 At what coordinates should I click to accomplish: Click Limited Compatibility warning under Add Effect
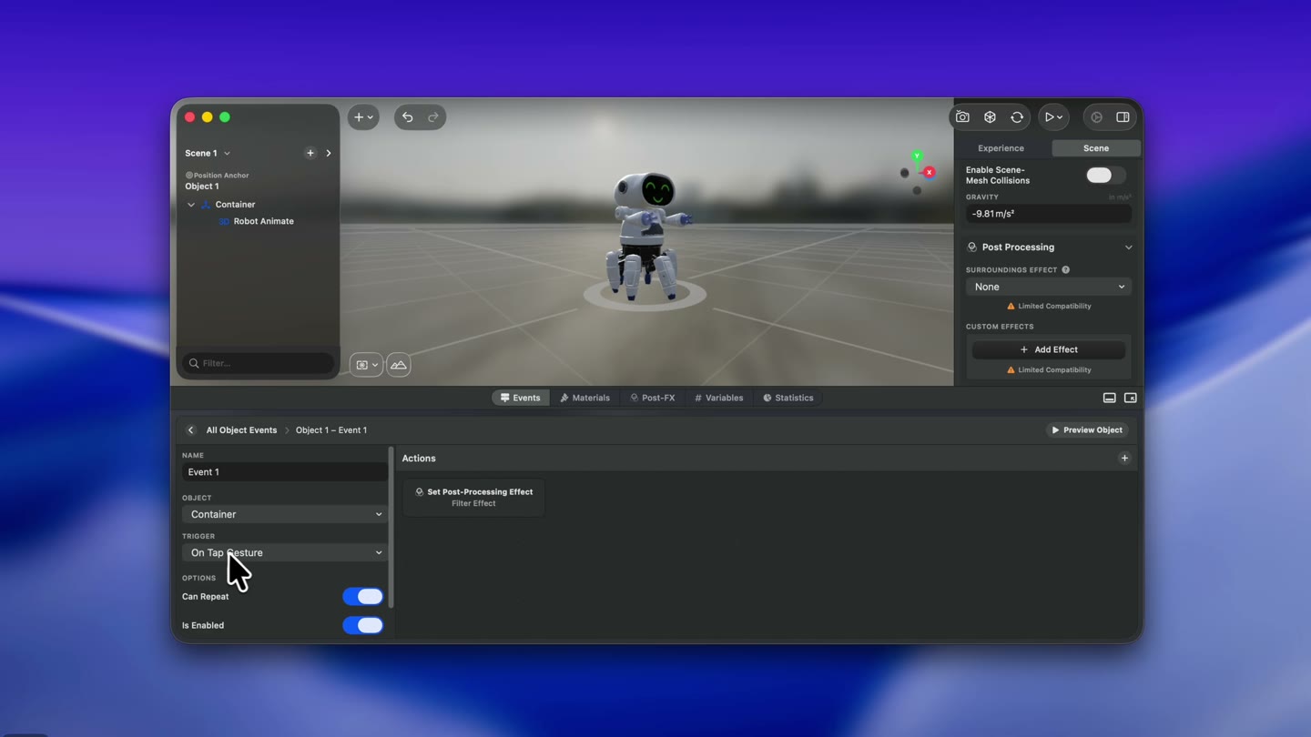point(1048,370)
